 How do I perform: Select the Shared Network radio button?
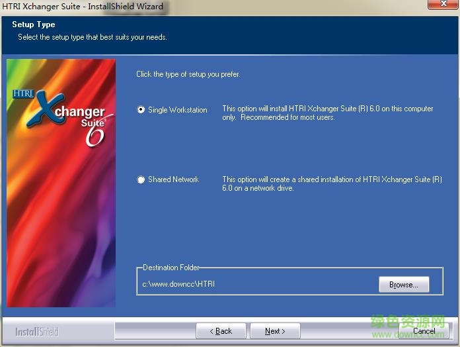(x=141, y=179)
